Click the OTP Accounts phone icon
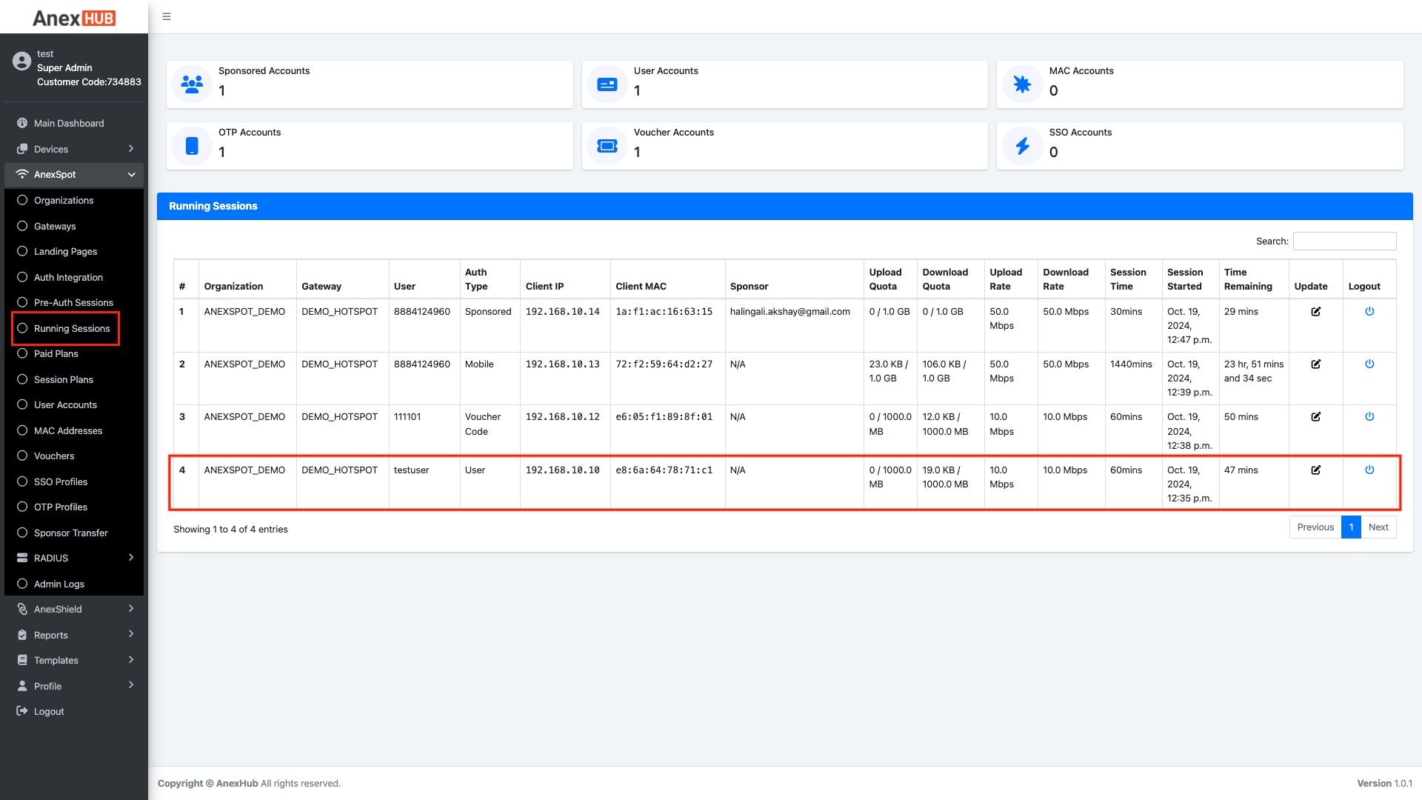The height and width of the screenshot is (800, 1422). pos(191,145)
